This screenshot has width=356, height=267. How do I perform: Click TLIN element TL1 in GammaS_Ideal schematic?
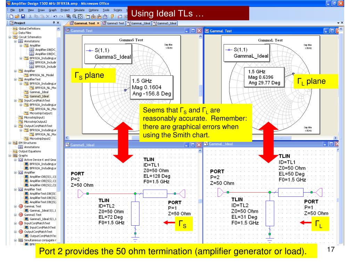coord(155,194)
